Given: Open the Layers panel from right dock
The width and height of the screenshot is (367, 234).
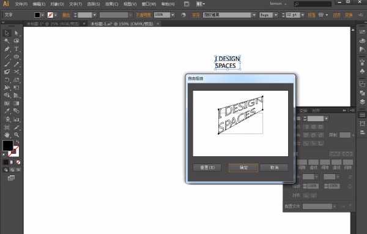Looking at the screenshot, I should (x=362, y=102).
